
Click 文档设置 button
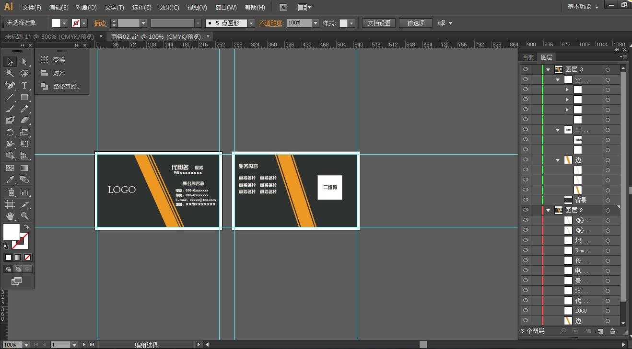[x=379, y=23]
